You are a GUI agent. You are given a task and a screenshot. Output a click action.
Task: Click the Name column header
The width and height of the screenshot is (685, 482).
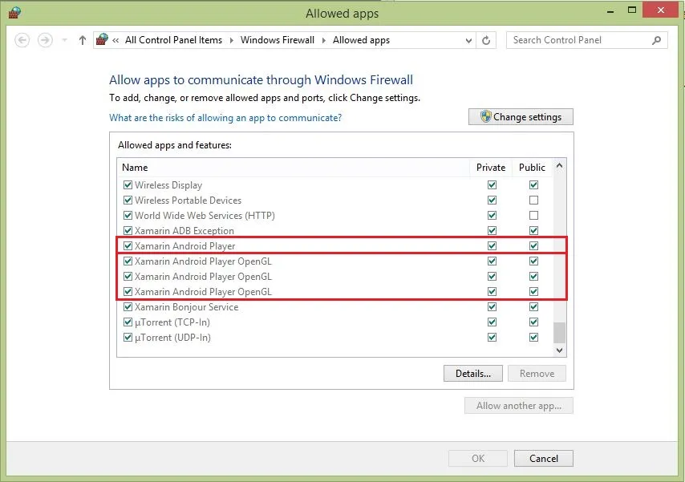(x=294, y=168)
